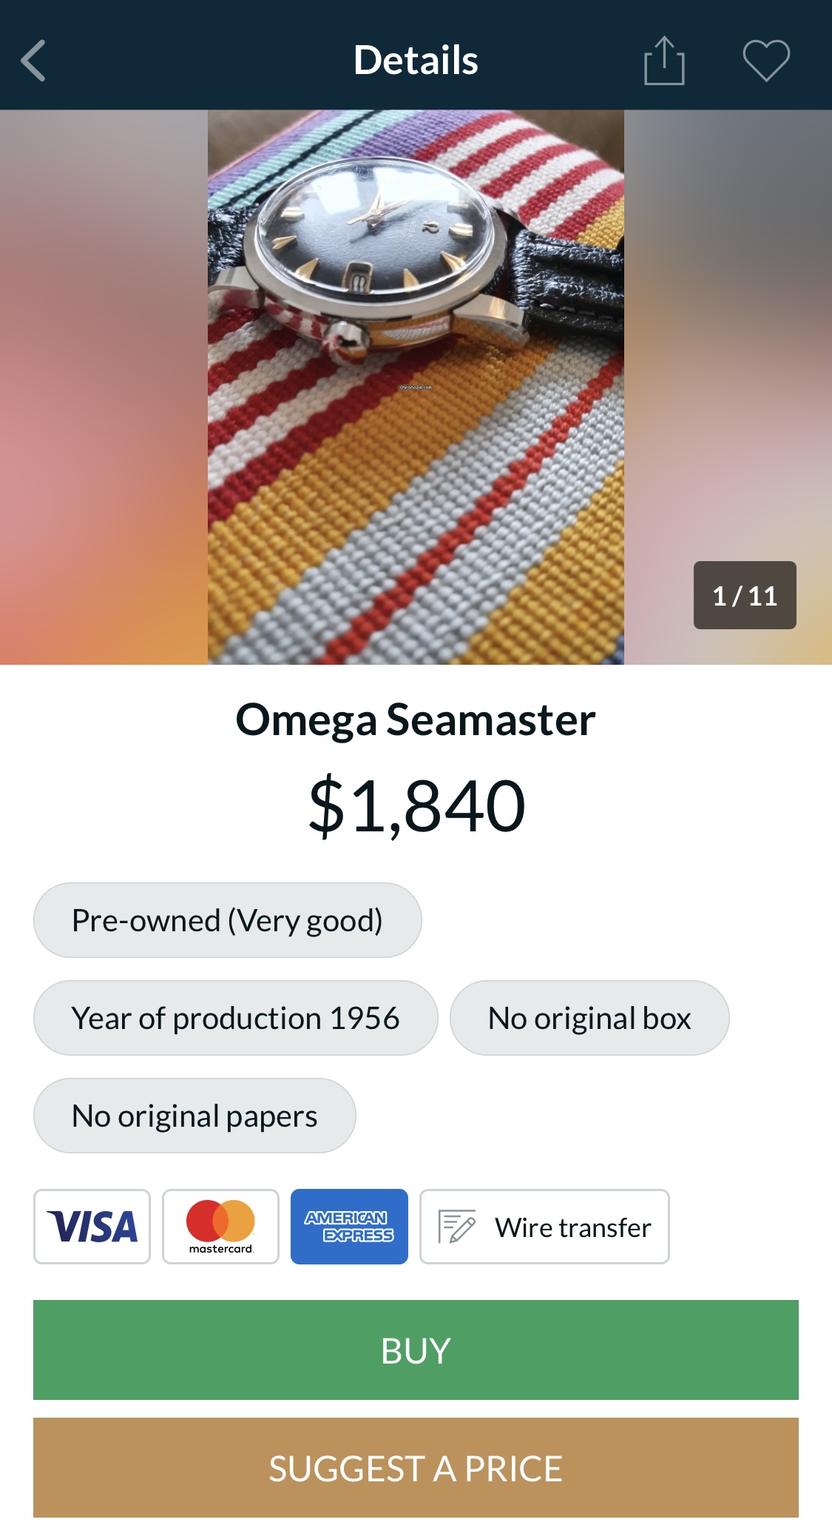Select the American Express icon
Screen dimensions: 832x1525
click(349, 1227)
